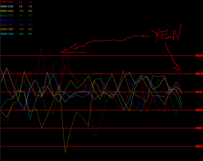Click the AUD value -7.0 in legend

pos(21,11)
